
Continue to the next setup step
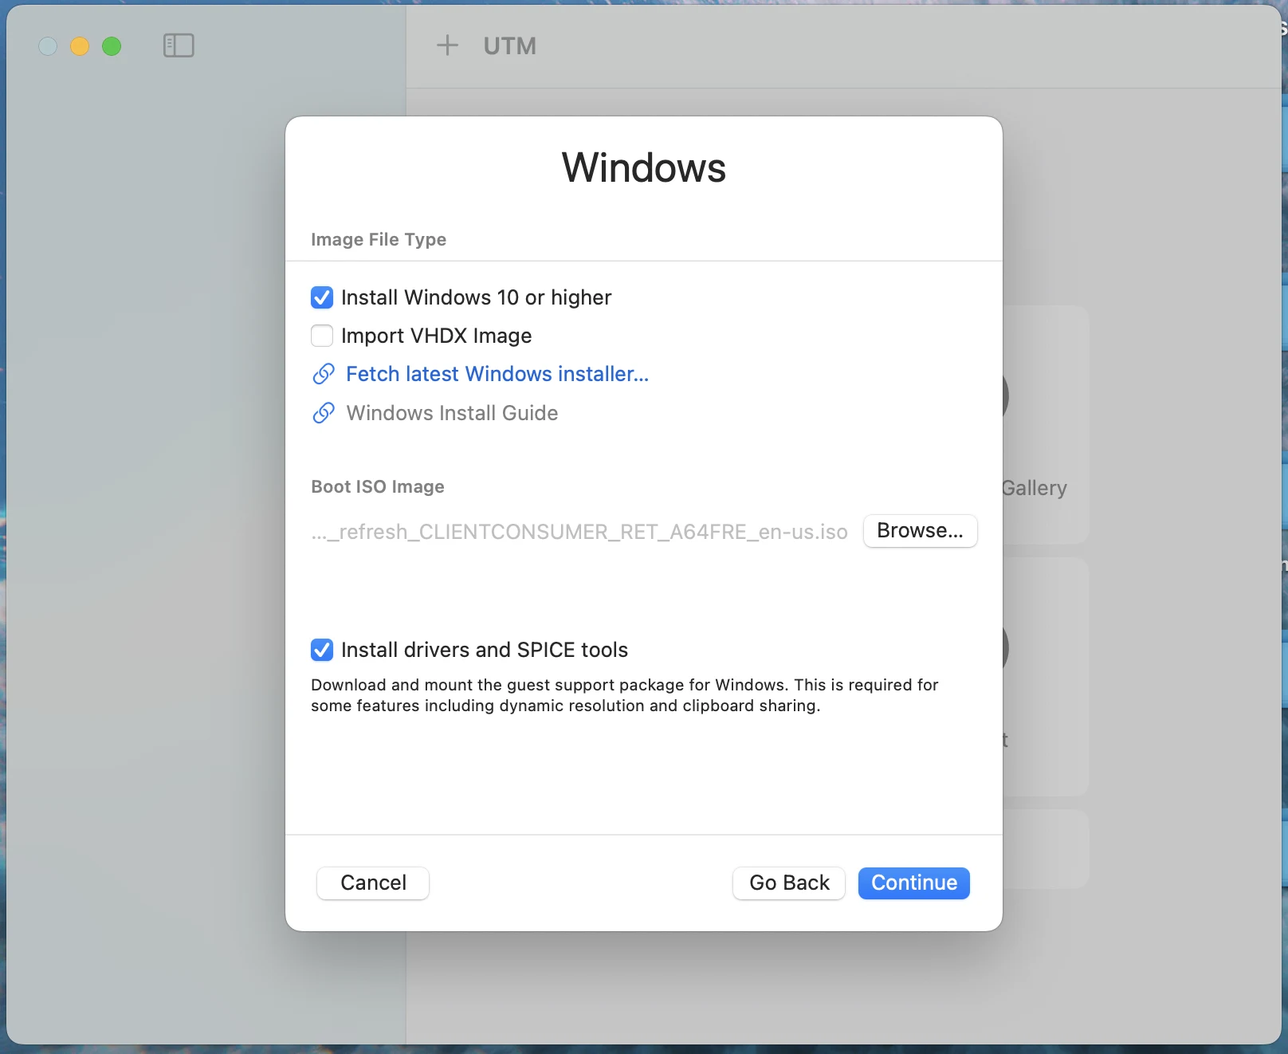point(913,883)
